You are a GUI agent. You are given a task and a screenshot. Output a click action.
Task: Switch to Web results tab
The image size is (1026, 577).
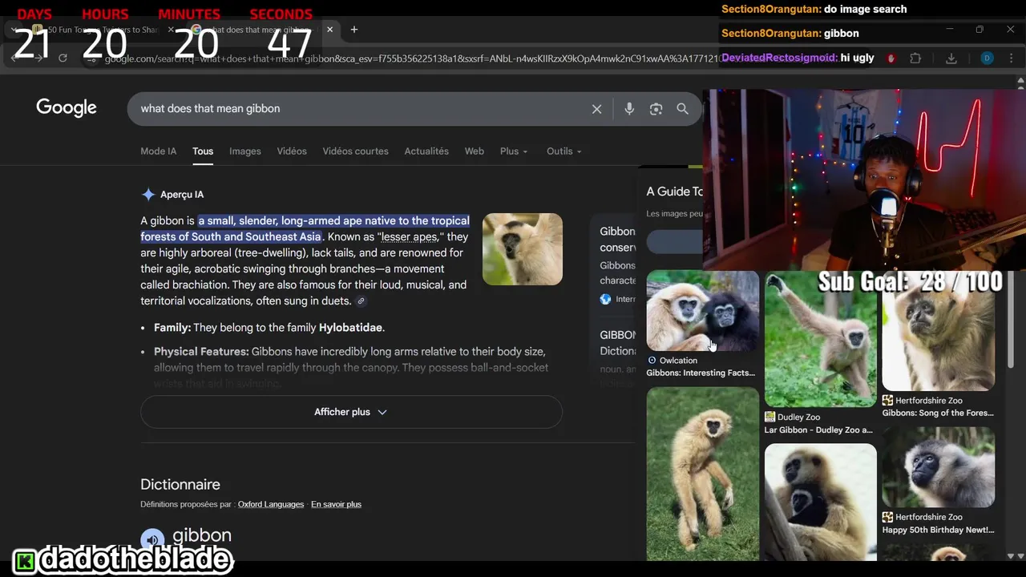(x=475, y=151)
